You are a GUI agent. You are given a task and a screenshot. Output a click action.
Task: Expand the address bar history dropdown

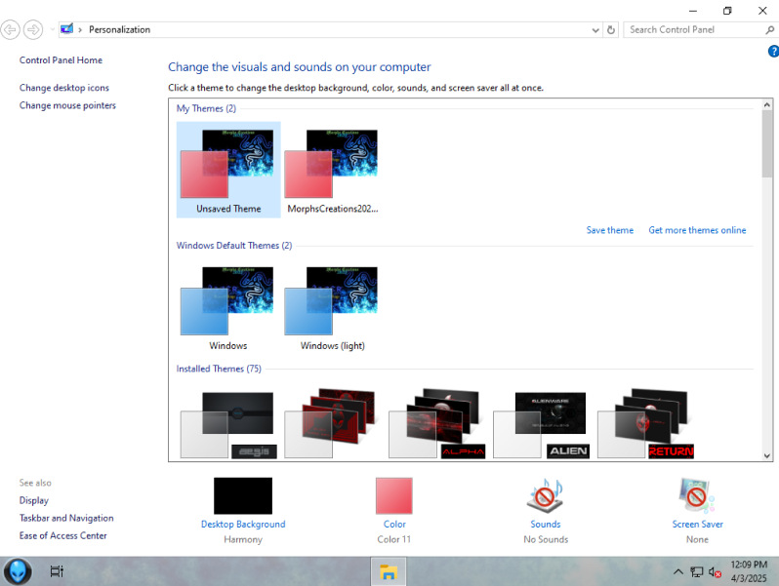pyautogui.click(x=595, y=30)
